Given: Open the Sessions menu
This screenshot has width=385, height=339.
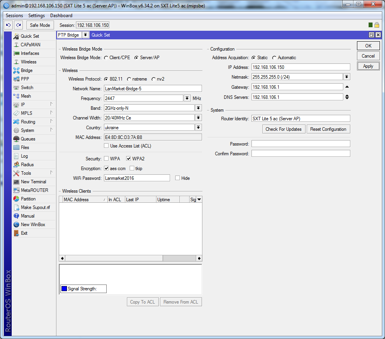Looking at the screenshot, I should coord(14,16).
